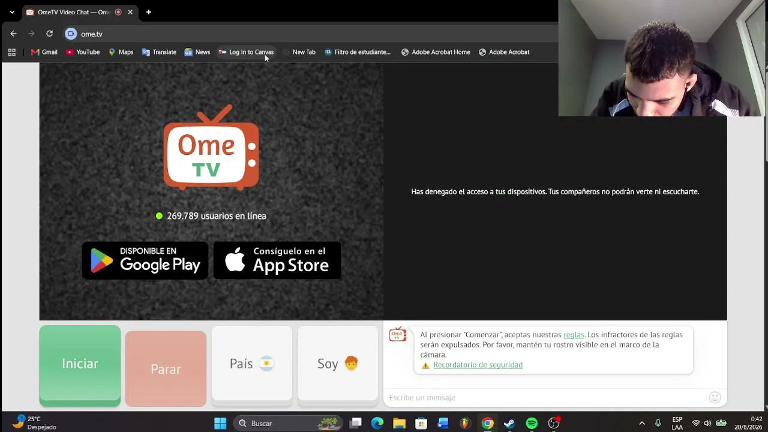Focus the ome.tv address bar
Screen dimensions: 768x432
coord(312,34)
